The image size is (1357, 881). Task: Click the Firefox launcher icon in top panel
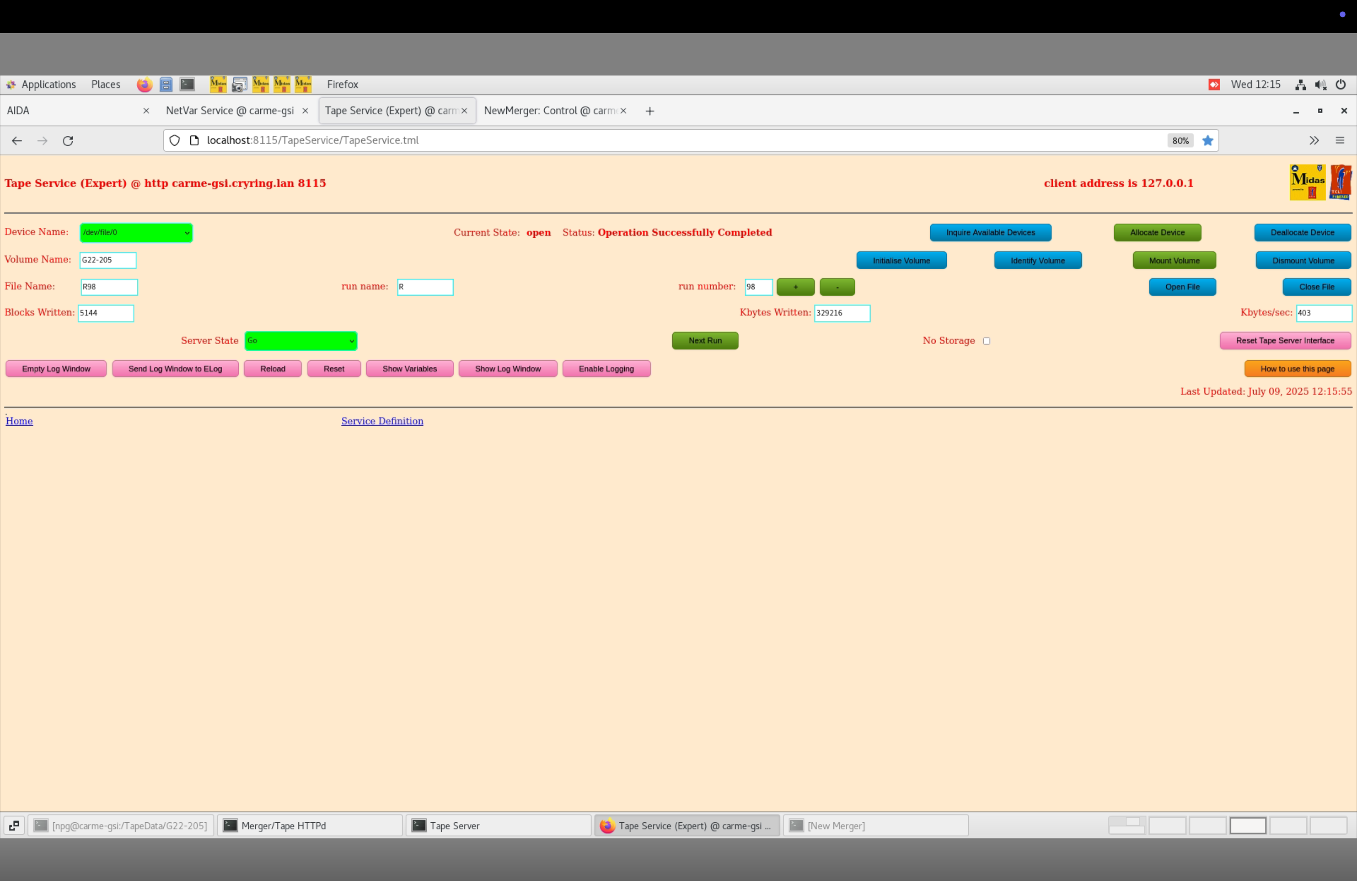[x=144, y=84]
